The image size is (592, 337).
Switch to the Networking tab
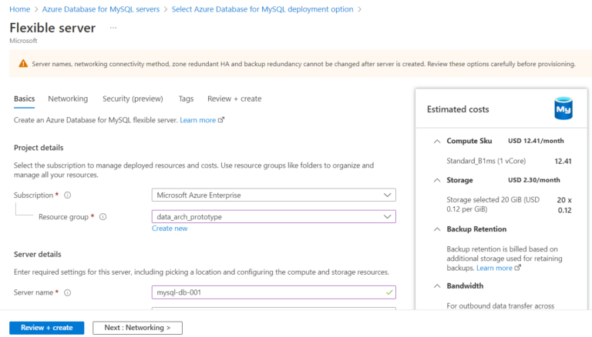pos(68,99)
